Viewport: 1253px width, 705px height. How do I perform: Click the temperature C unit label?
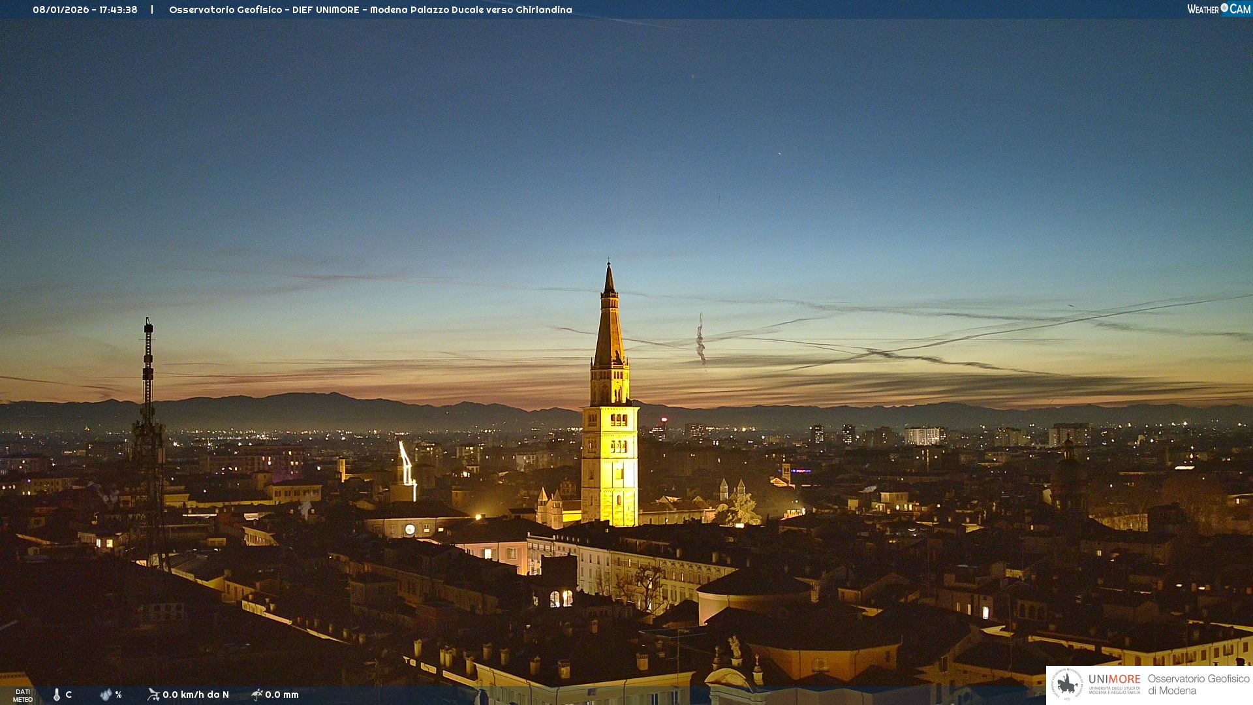coord(69,695)
